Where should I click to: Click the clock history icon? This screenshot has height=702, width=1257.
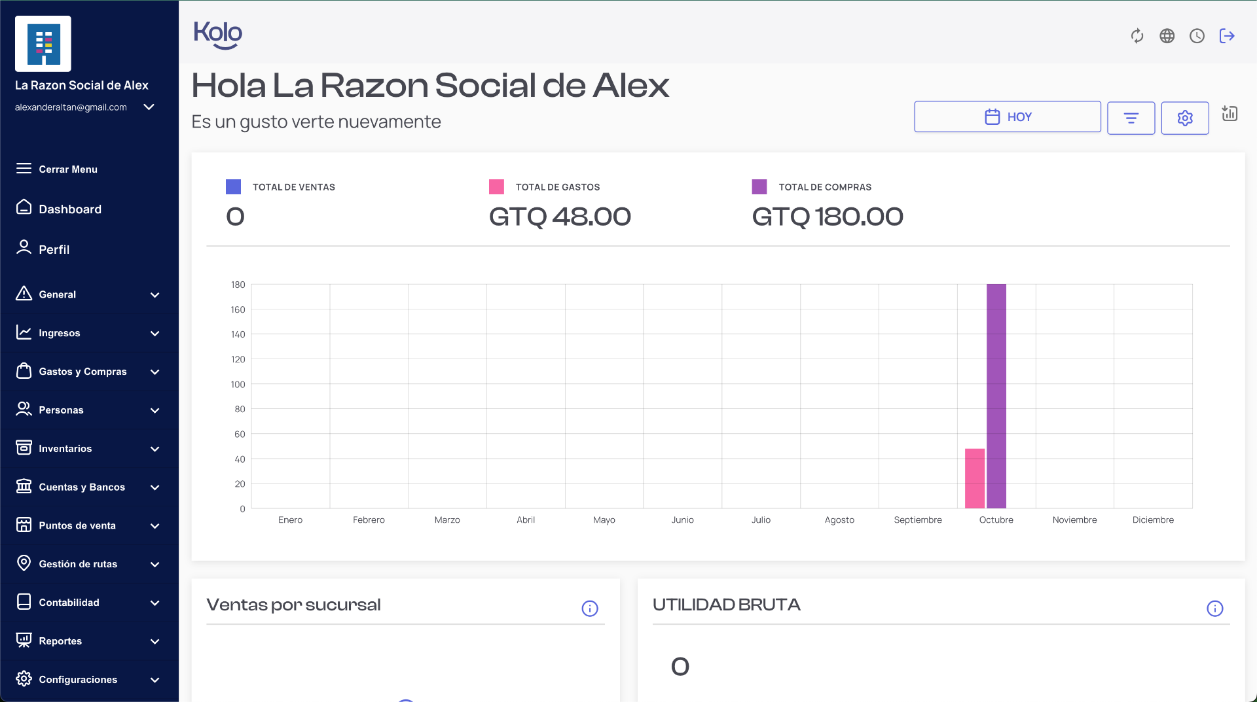click(x=1197, y=36)
